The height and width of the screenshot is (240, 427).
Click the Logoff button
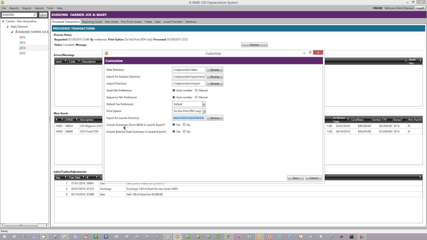(420, 8)
